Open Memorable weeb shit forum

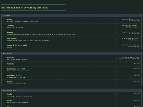[x=16, y=69]
